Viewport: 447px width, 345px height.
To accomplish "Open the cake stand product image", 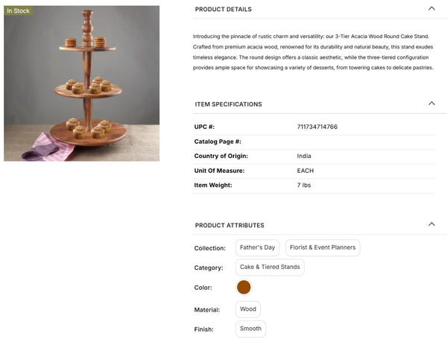I will [x=82, y=83].
